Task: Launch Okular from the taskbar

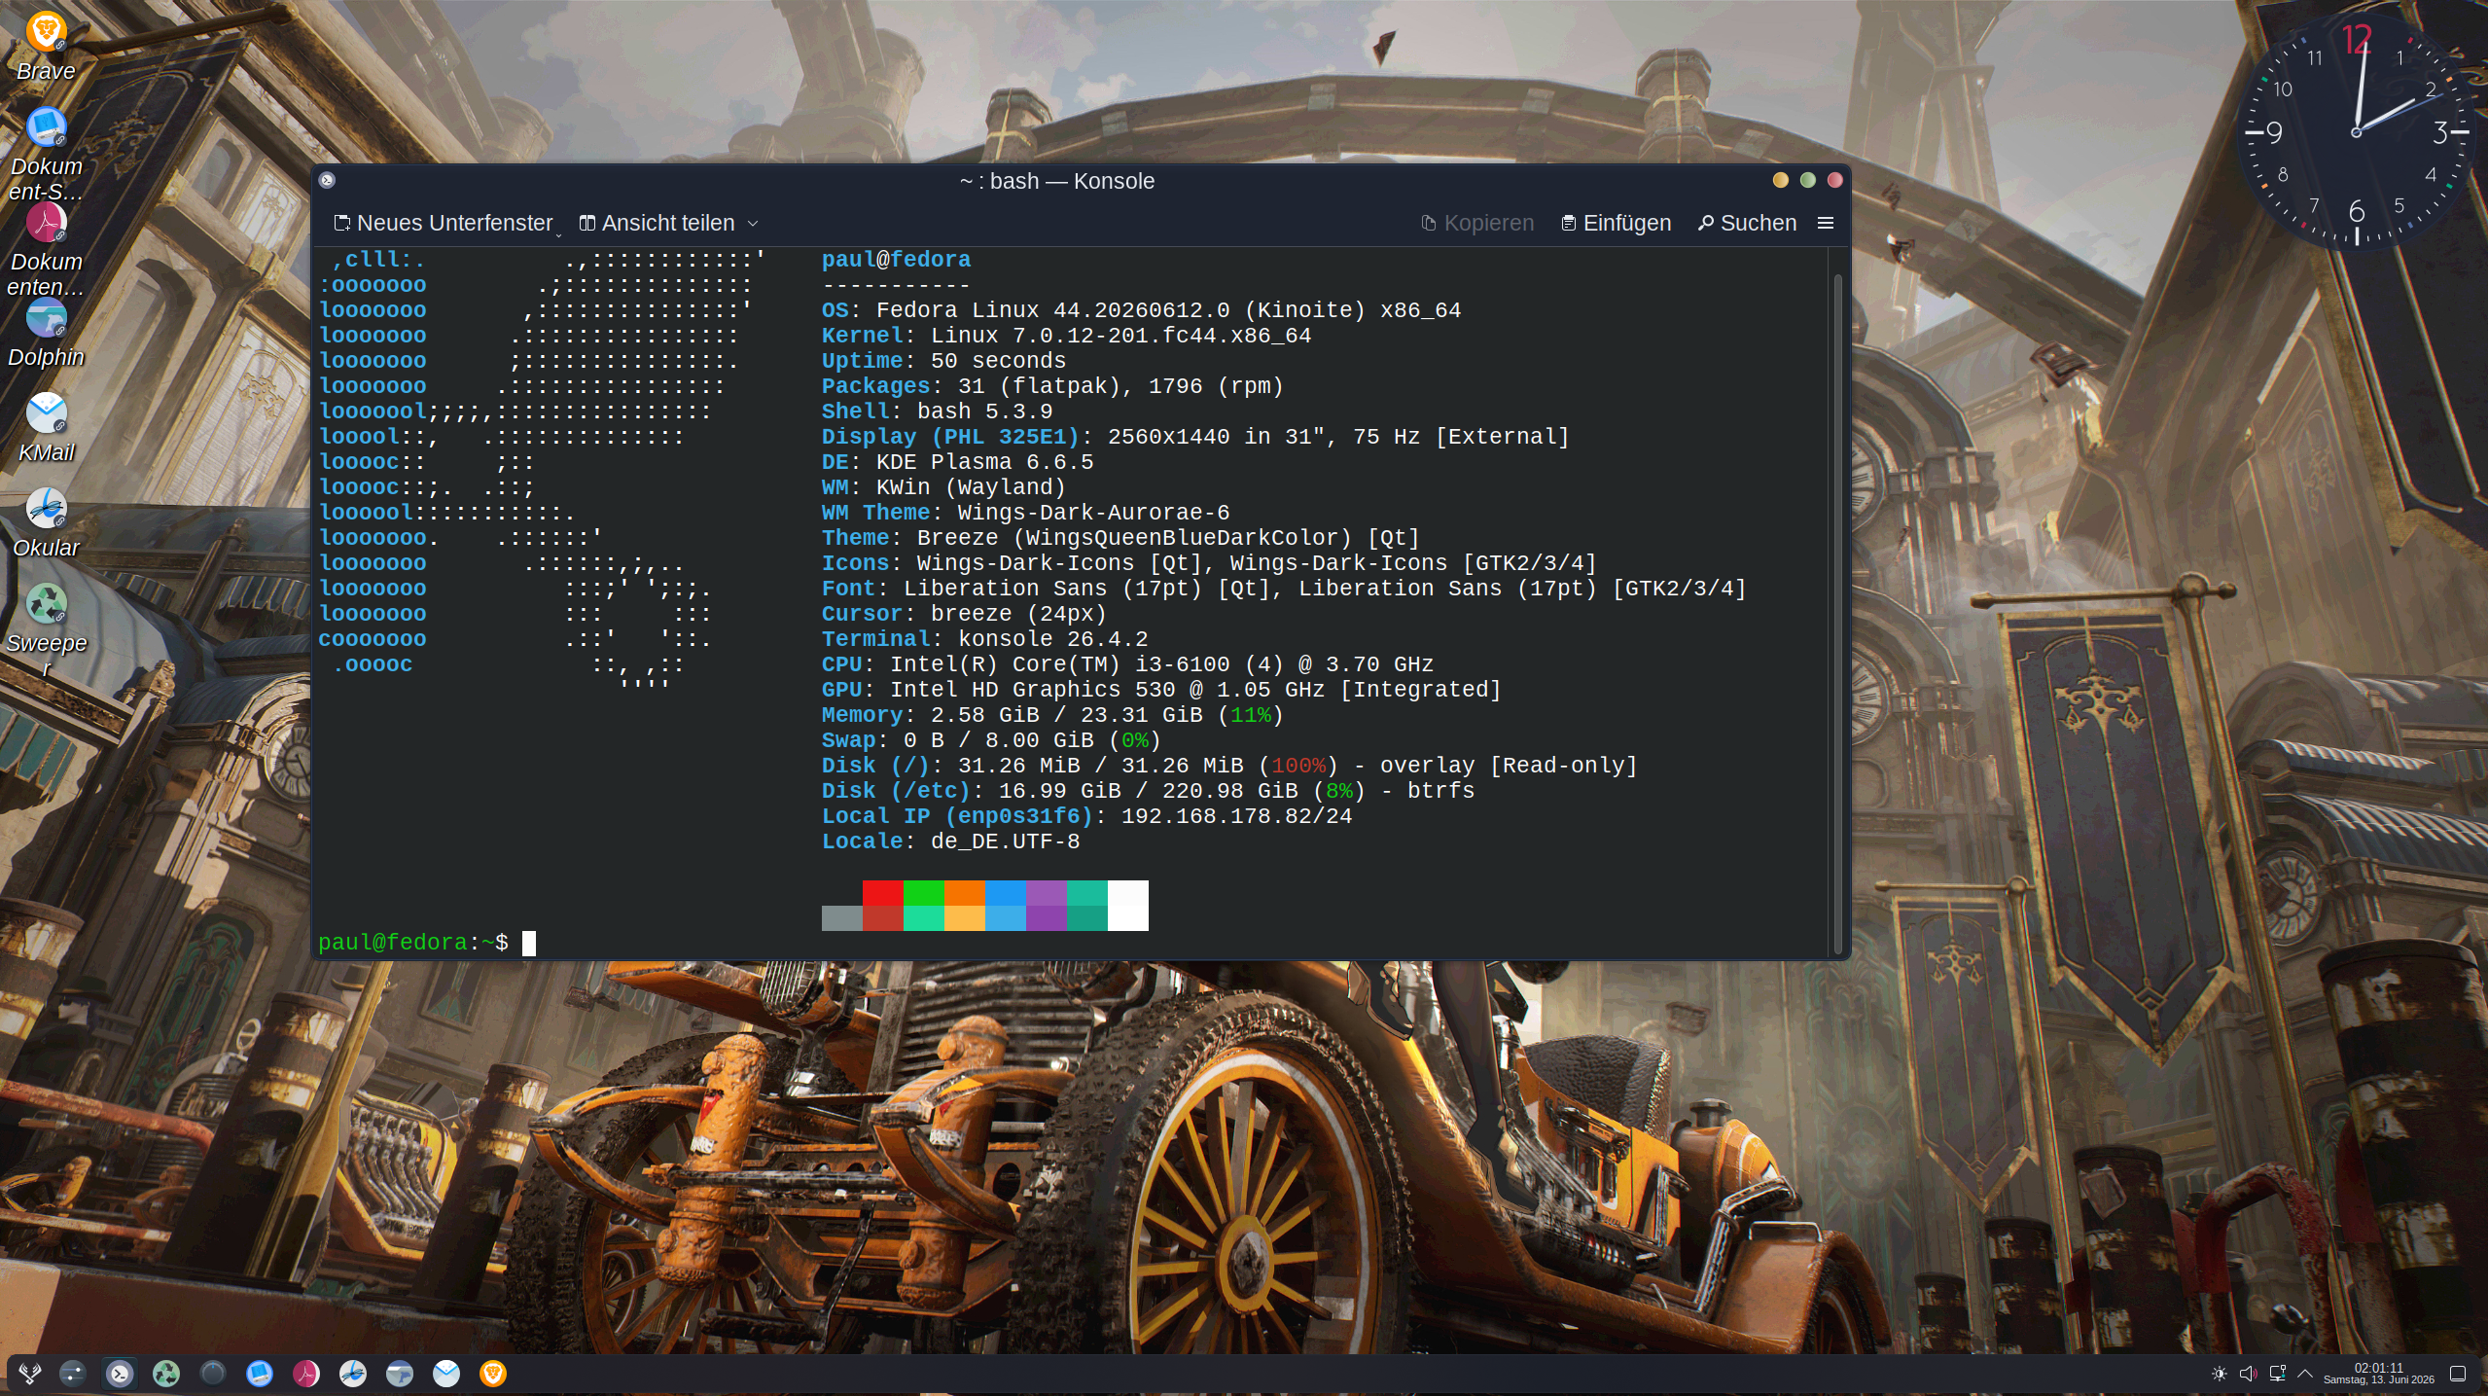Action: [x=353, y=1373]
